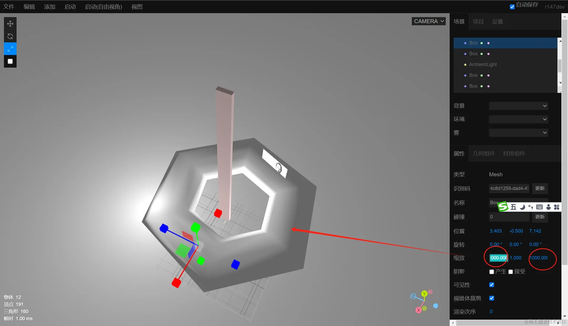
Task: Click the Sogou input method S icon
Action: pyautogui.click(x=503, y=207)
